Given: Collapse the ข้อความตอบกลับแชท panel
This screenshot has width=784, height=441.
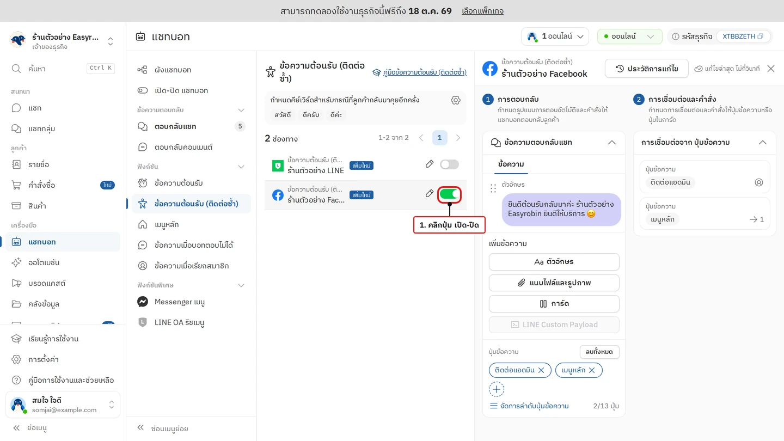Looking at the screenshot, I should click(x=612, y=142).
